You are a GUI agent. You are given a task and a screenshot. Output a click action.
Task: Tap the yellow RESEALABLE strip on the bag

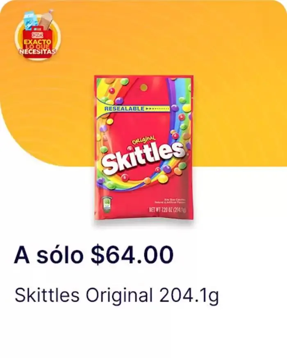pyautogui.click(x=134, y=109)
